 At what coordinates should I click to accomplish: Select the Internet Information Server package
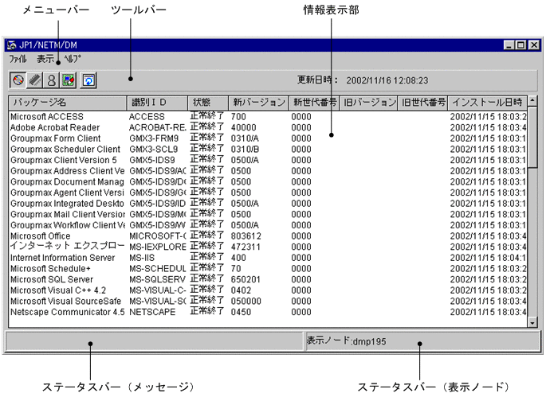(268, 258)
